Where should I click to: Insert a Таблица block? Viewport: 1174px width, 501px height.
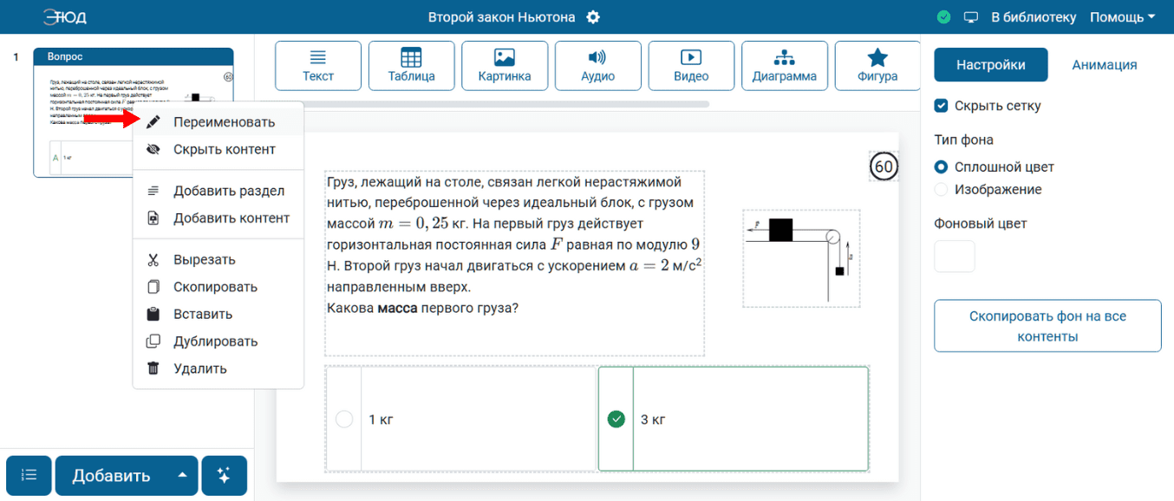point(412,66)
